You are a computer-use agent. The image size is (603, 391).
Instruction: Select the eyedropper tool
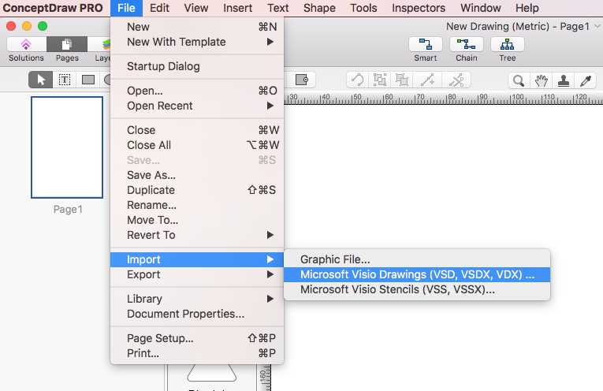586,80
